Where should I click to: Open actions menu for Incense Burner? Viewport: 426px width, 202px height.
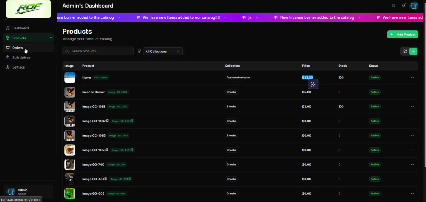tap(412, 92)
